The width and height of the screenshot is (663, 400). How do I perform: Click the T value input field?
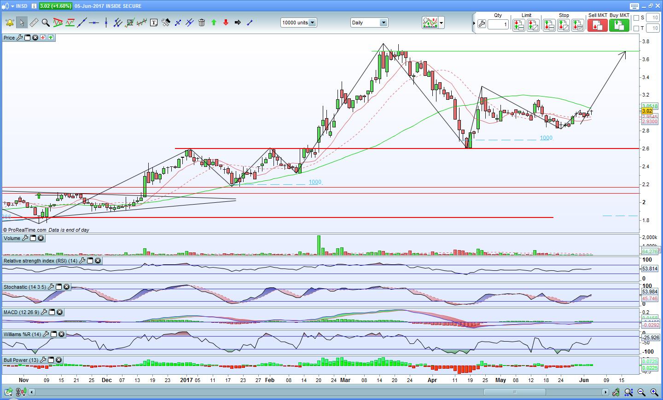coord(652,29)
